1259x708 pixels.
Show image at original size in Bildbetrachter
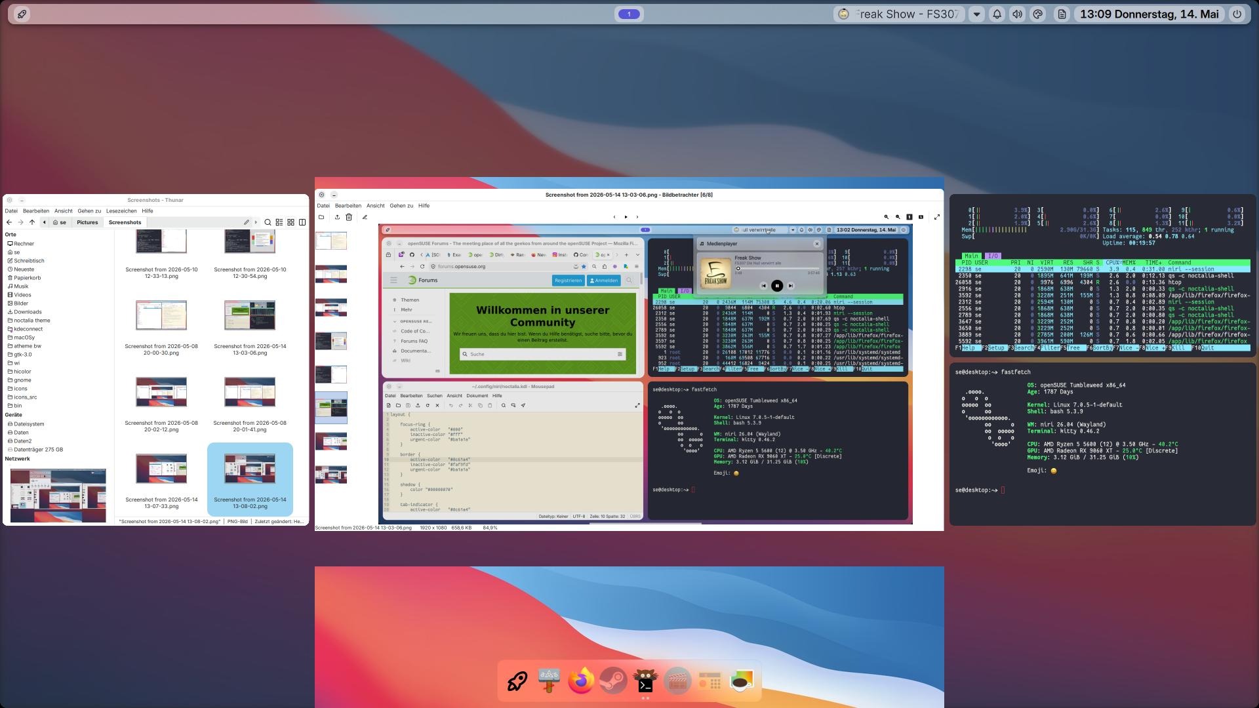tap(909, 217)
